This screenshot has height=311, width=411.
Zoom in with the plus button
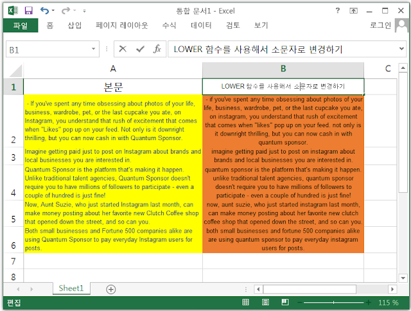click(368, 303)
